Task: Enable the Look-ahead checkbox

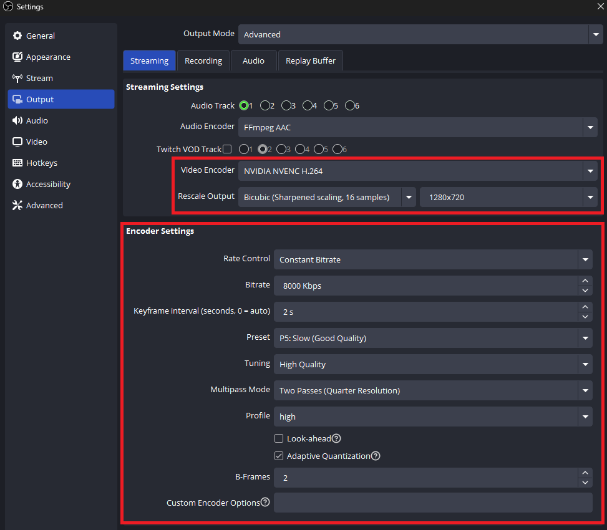Action: [x=279, y=438]
